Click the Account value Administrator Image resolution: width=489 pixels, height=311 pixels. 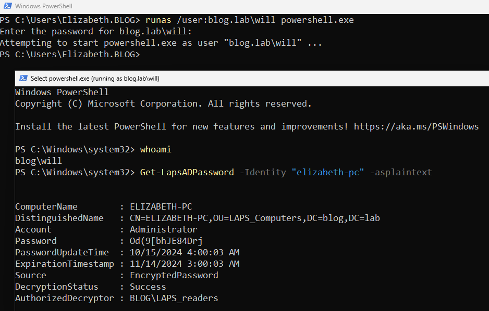[x=163, y=229]
